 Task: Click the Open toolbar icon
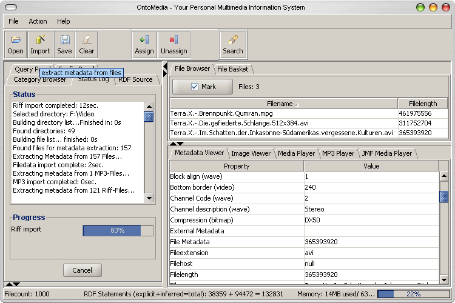(x=15, y=45)
